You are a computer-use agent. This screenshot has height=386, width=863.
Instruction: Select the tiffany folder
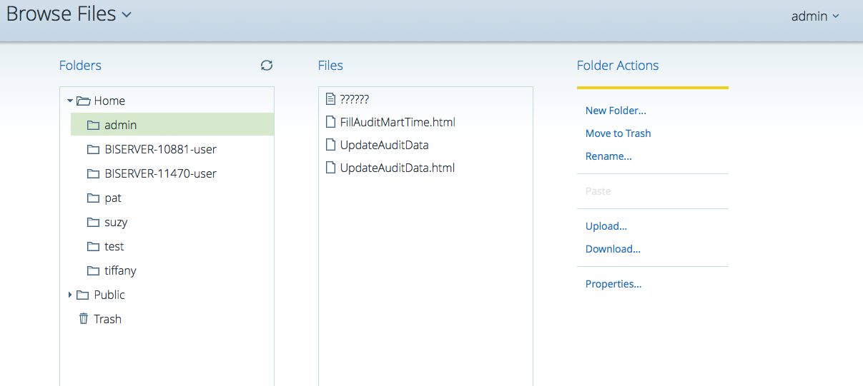coord(120,270)
